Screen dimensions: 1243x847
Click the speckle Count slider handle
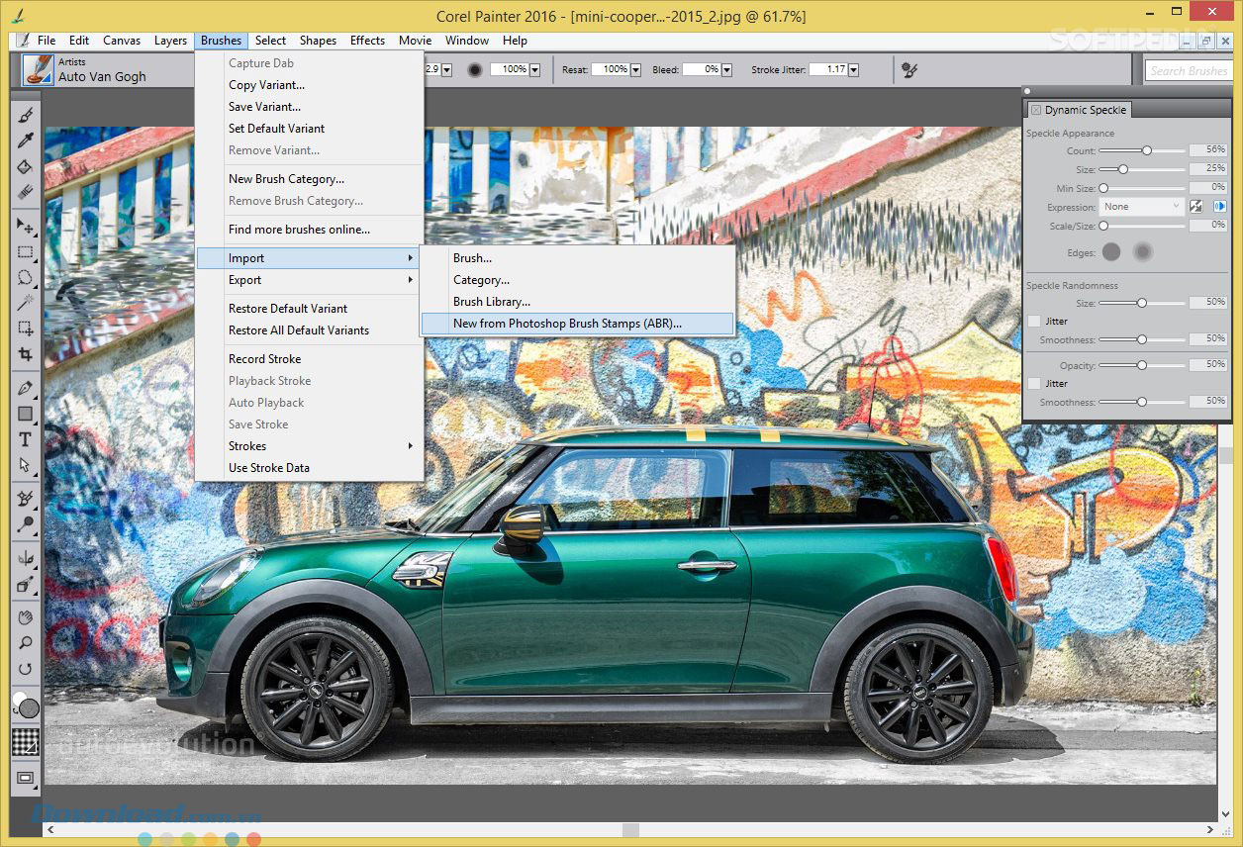[1146, 150]
